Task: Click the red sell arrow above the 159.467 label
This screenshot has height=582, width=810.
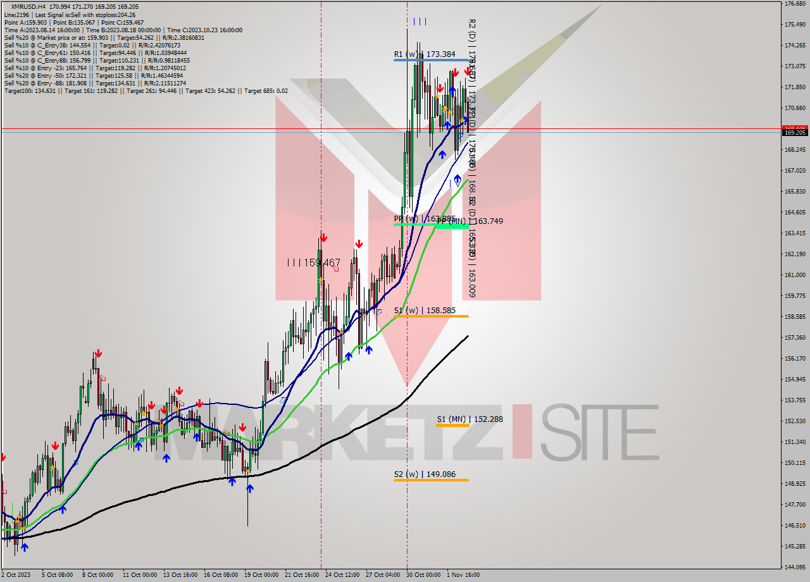Action: pos(323,238)
